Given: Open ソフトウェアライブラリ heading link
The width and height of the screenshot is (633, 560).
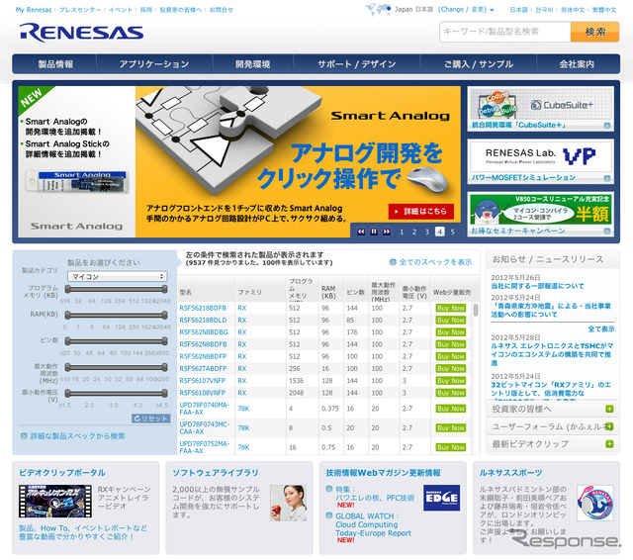Looking at the screenshot, I should [x=216, y=473].
